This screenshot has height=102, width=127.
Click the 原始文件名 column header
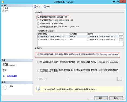point(54,34)
